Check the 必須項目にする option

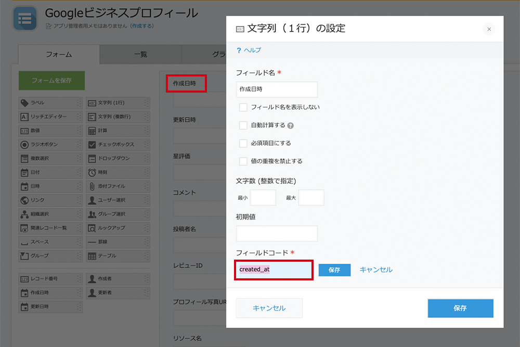[243, 143]
